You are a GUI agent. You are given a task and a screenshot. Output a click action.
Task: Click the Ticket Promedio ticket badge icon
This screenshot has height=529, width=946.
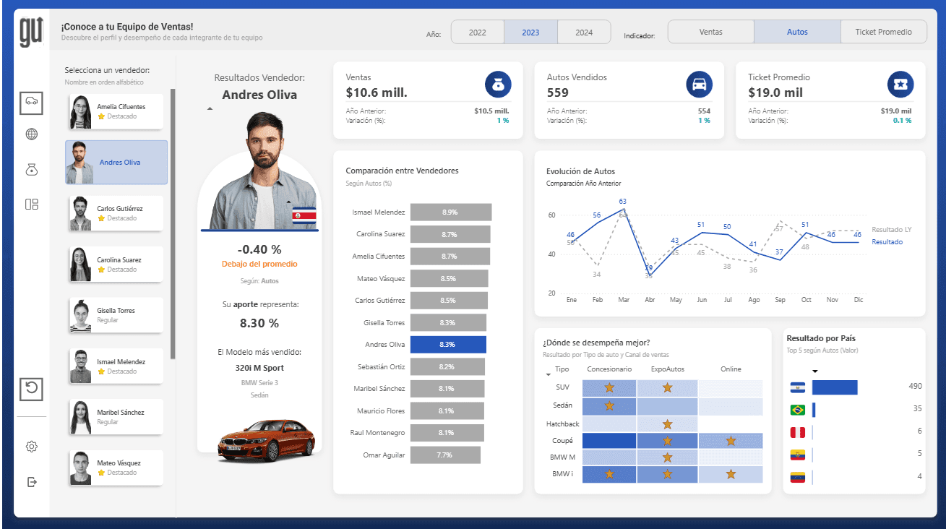(900, 85)
